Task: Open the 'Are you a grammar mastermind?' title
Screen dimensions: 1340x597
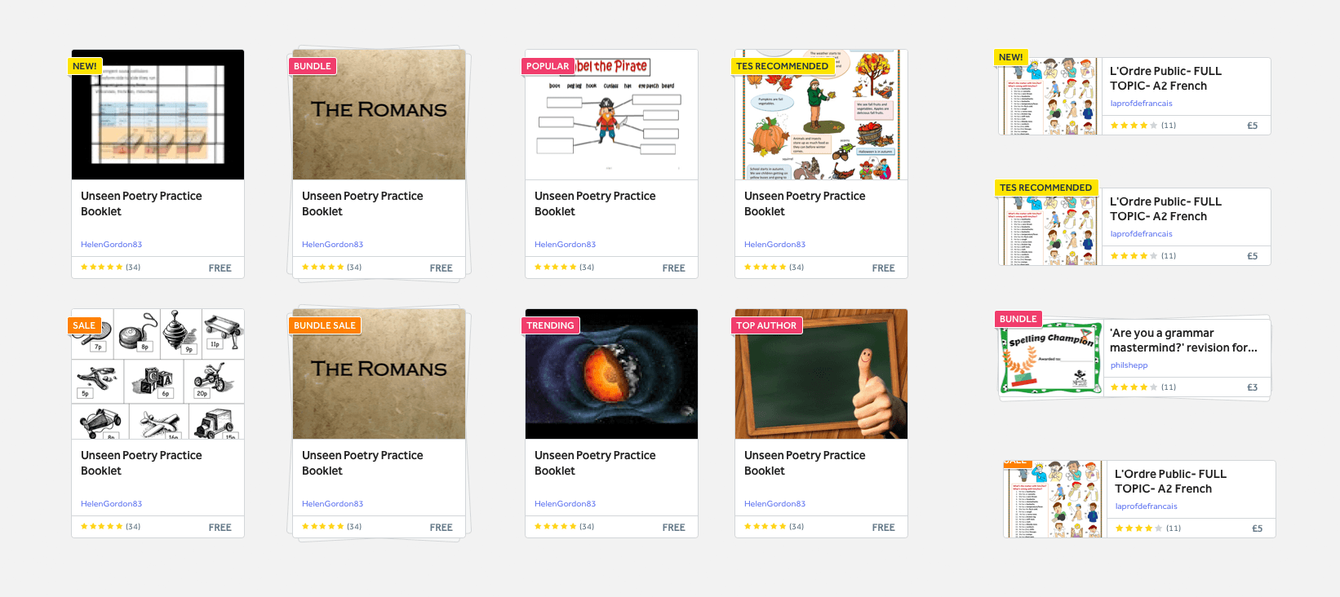Action: (1183, 340)
